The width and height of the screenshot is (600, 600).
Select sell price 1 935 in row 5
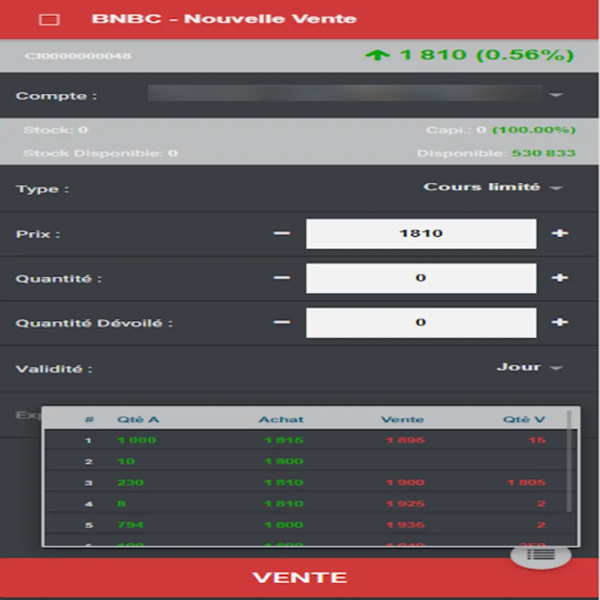tap(405, 525)
